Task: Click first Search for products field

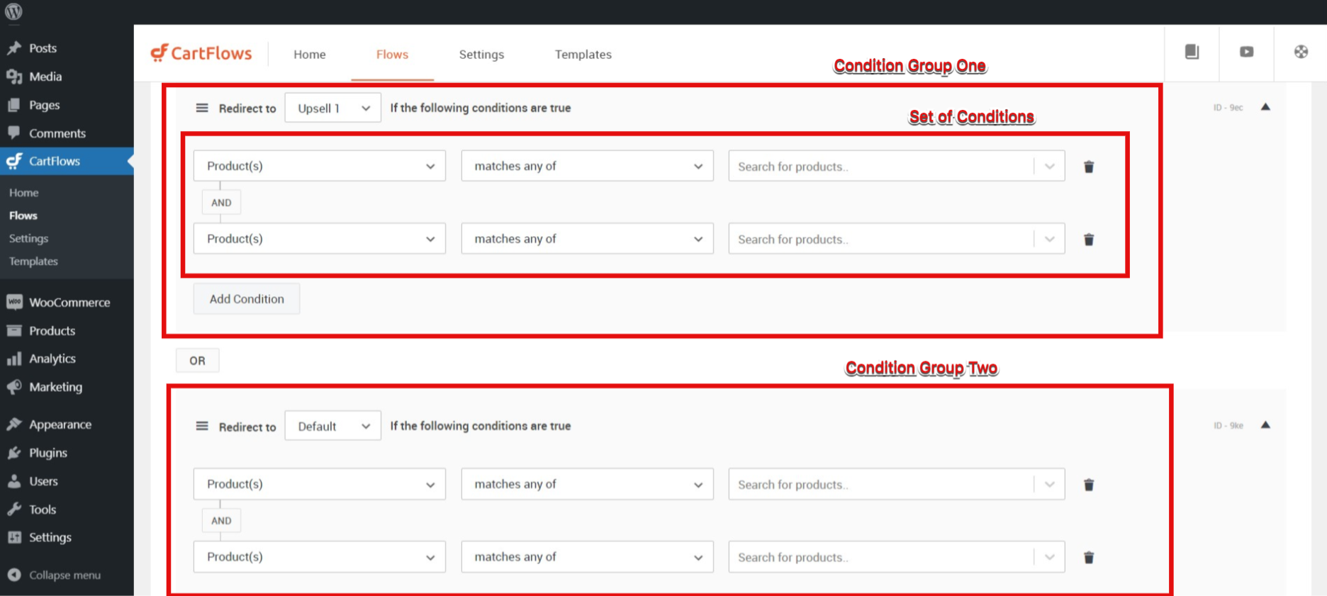Action: (879, 167)
